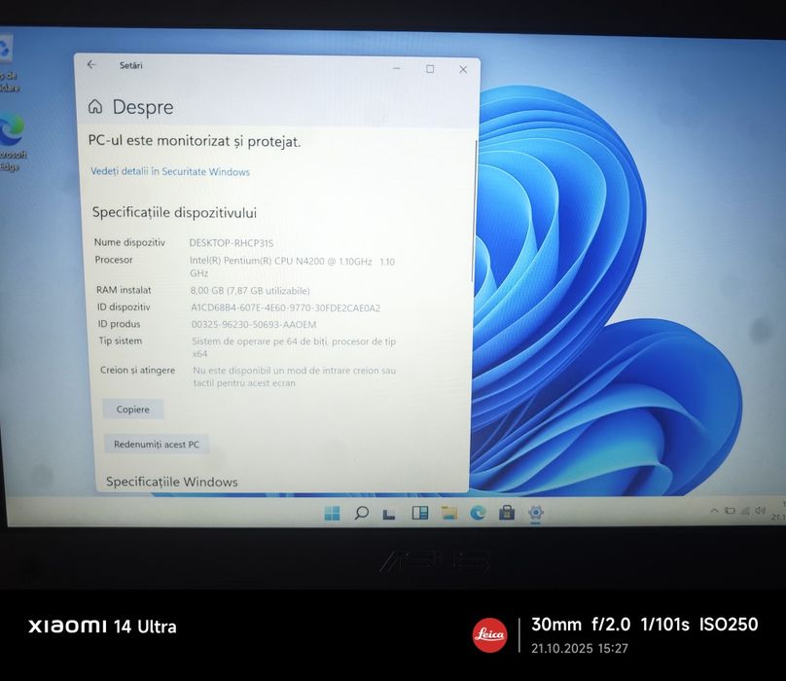
Task: Open taskbar Search magnifier
Action: (x=361, y=513)
